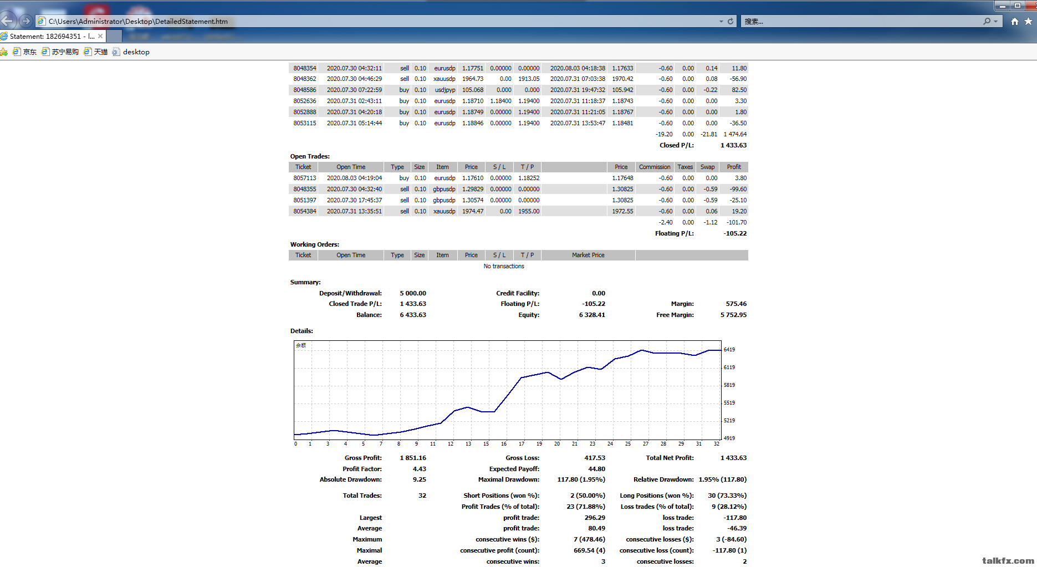Open Favorites via the star icon

coord(1028,21)
